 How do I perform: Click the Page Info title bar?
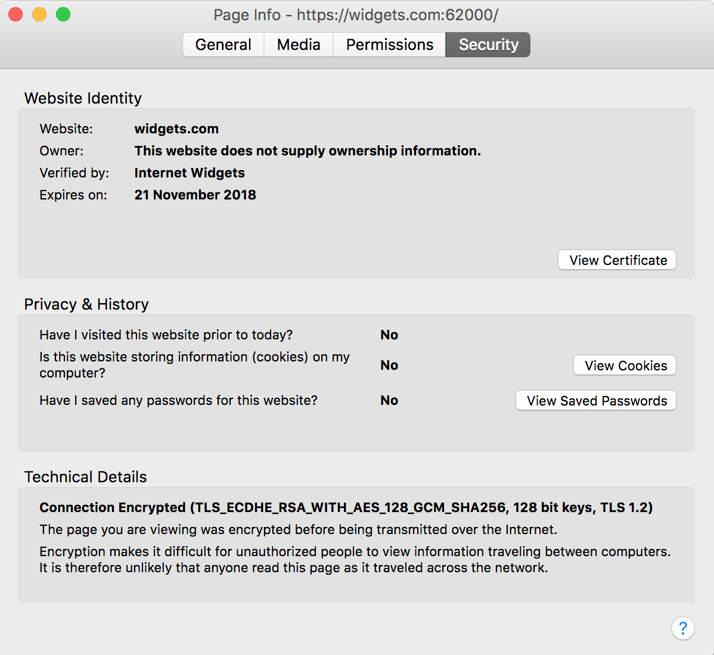[x=357, y=15]
